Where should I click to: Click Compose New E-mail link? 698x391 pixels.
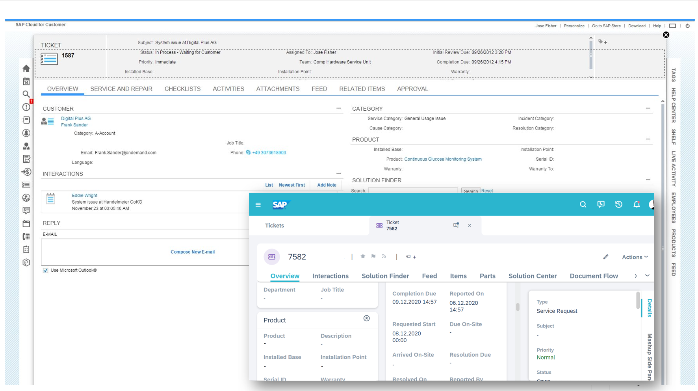pos(193,252)
